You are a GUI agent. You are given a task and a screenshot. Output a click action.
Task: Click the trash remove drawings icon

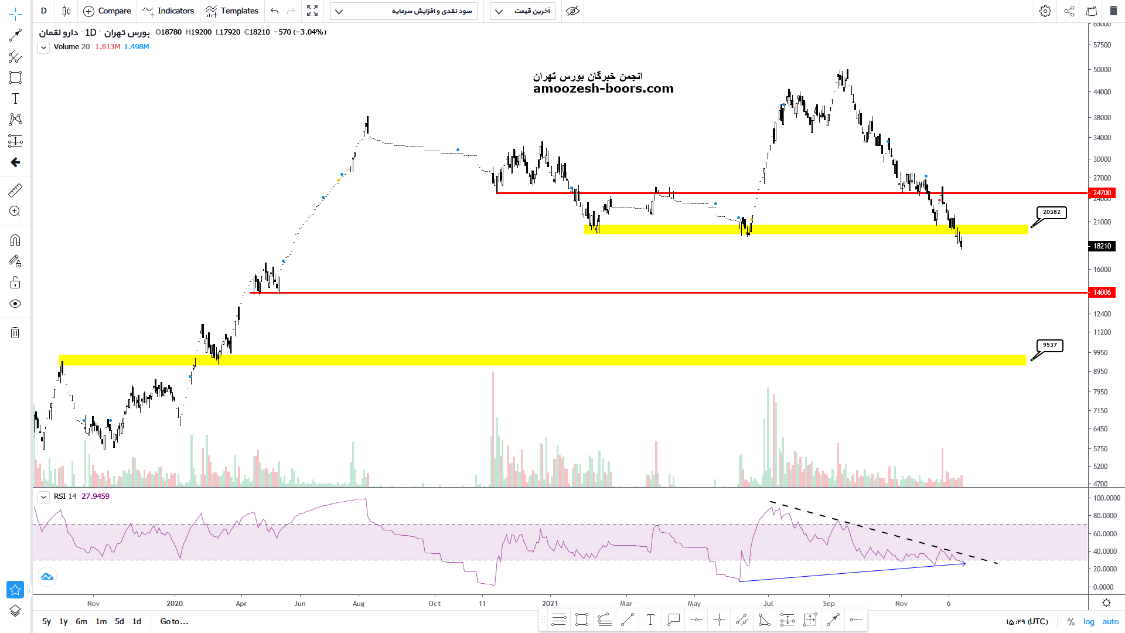pos(15,333)
